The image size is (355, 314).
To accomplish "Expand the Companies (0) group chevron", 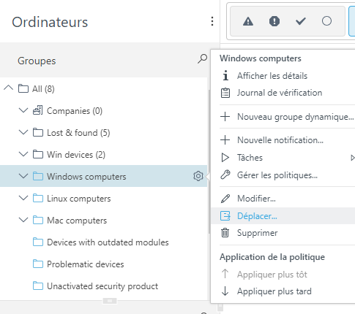I will tap(23, 110).
